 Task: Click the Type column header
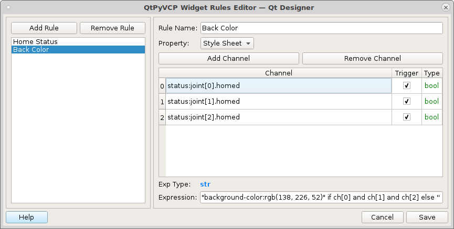pyautogui.click(x=432, y=73)
